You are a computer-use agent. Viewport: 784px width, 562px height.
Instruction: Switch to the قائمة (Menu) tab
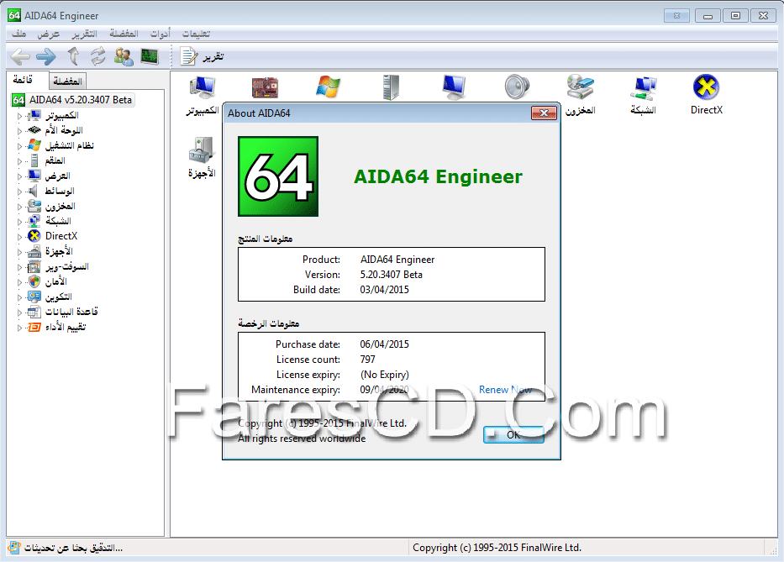pos(23,80)
